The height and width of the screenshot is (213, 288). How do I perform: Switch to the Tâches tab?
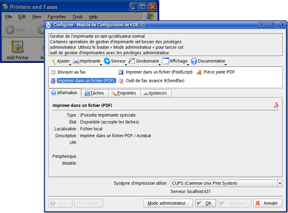point(95,93)
